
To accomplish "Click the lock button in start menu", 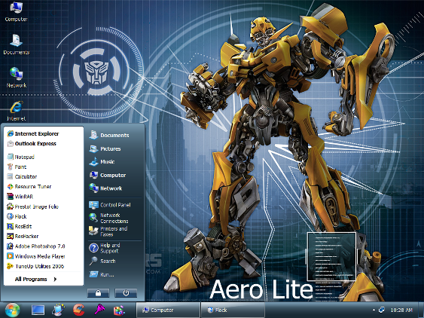I will (98, 293).
